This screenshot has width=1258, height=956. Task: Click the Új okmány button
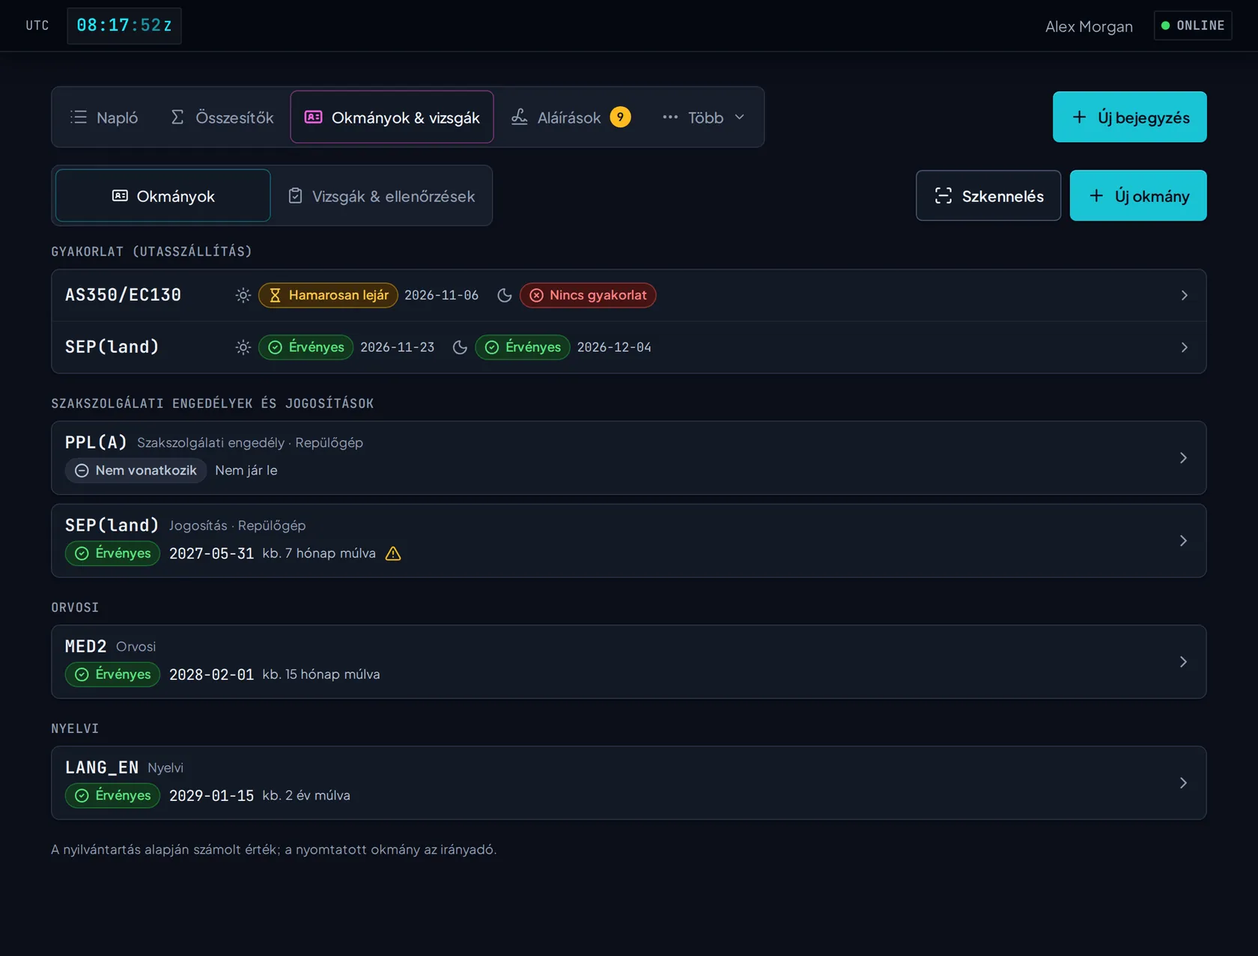(1138, 196)
